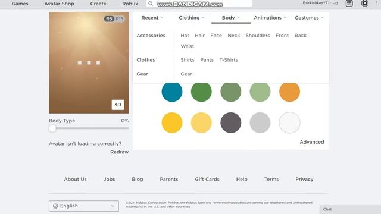Click the Gear section heading
The image size is (381, 214).
tap(142, 74)
